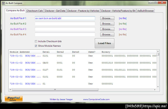Select row 726-02-01 in the results
This screenshot has height=109, width=168.
83,70
